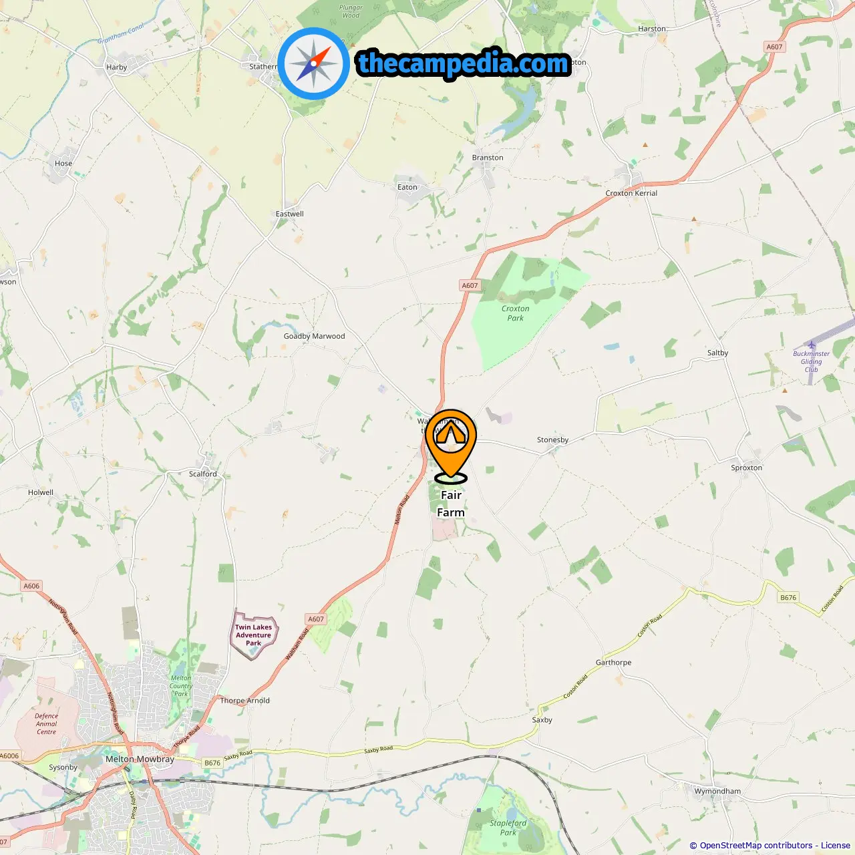855x855 pixels.
Task: Click the OpenStreetMap contributors link
Action: click(756, 846)
